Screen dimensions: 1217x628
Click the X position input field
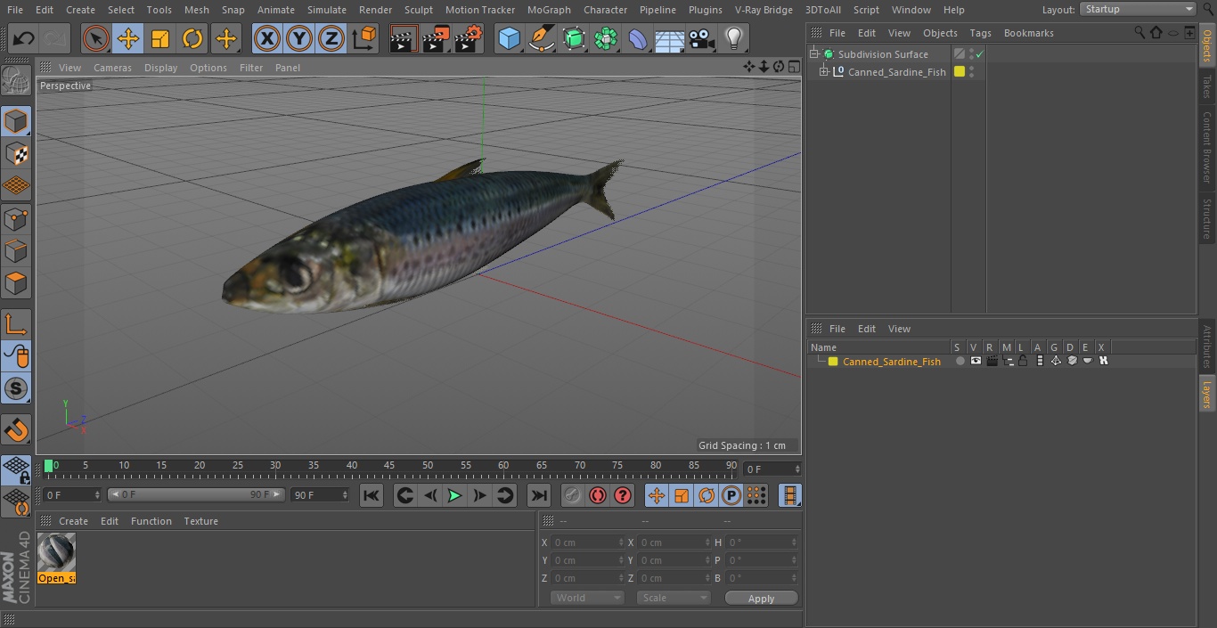click(x=588, y=542)
